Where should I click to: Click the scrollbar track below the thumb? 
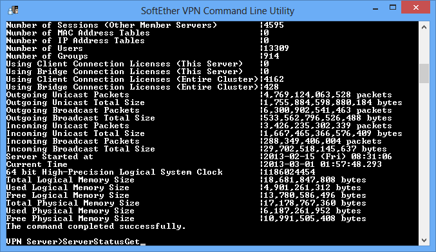424,159
